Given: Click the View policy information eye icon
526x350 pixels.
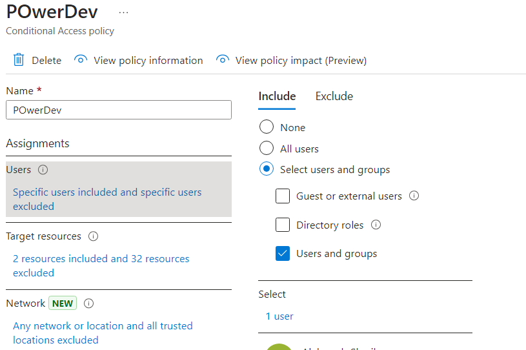Looking at the screenshot, I should (81, 60).
